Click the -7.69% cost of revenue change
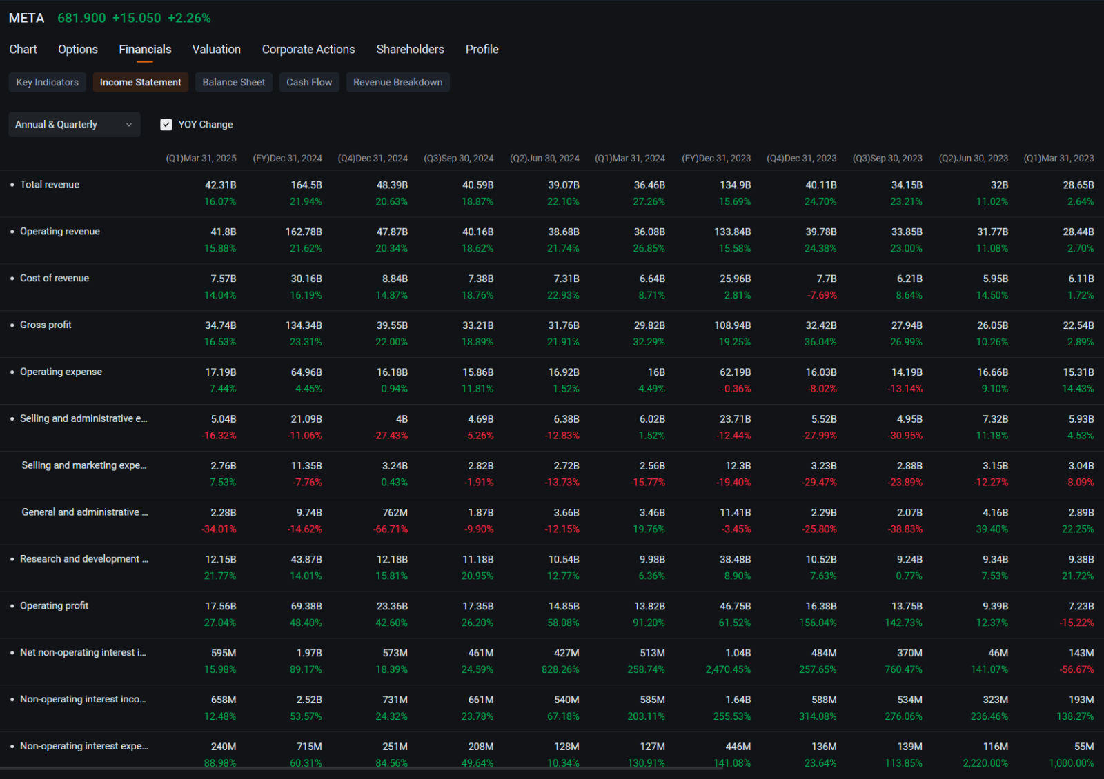 822,296
